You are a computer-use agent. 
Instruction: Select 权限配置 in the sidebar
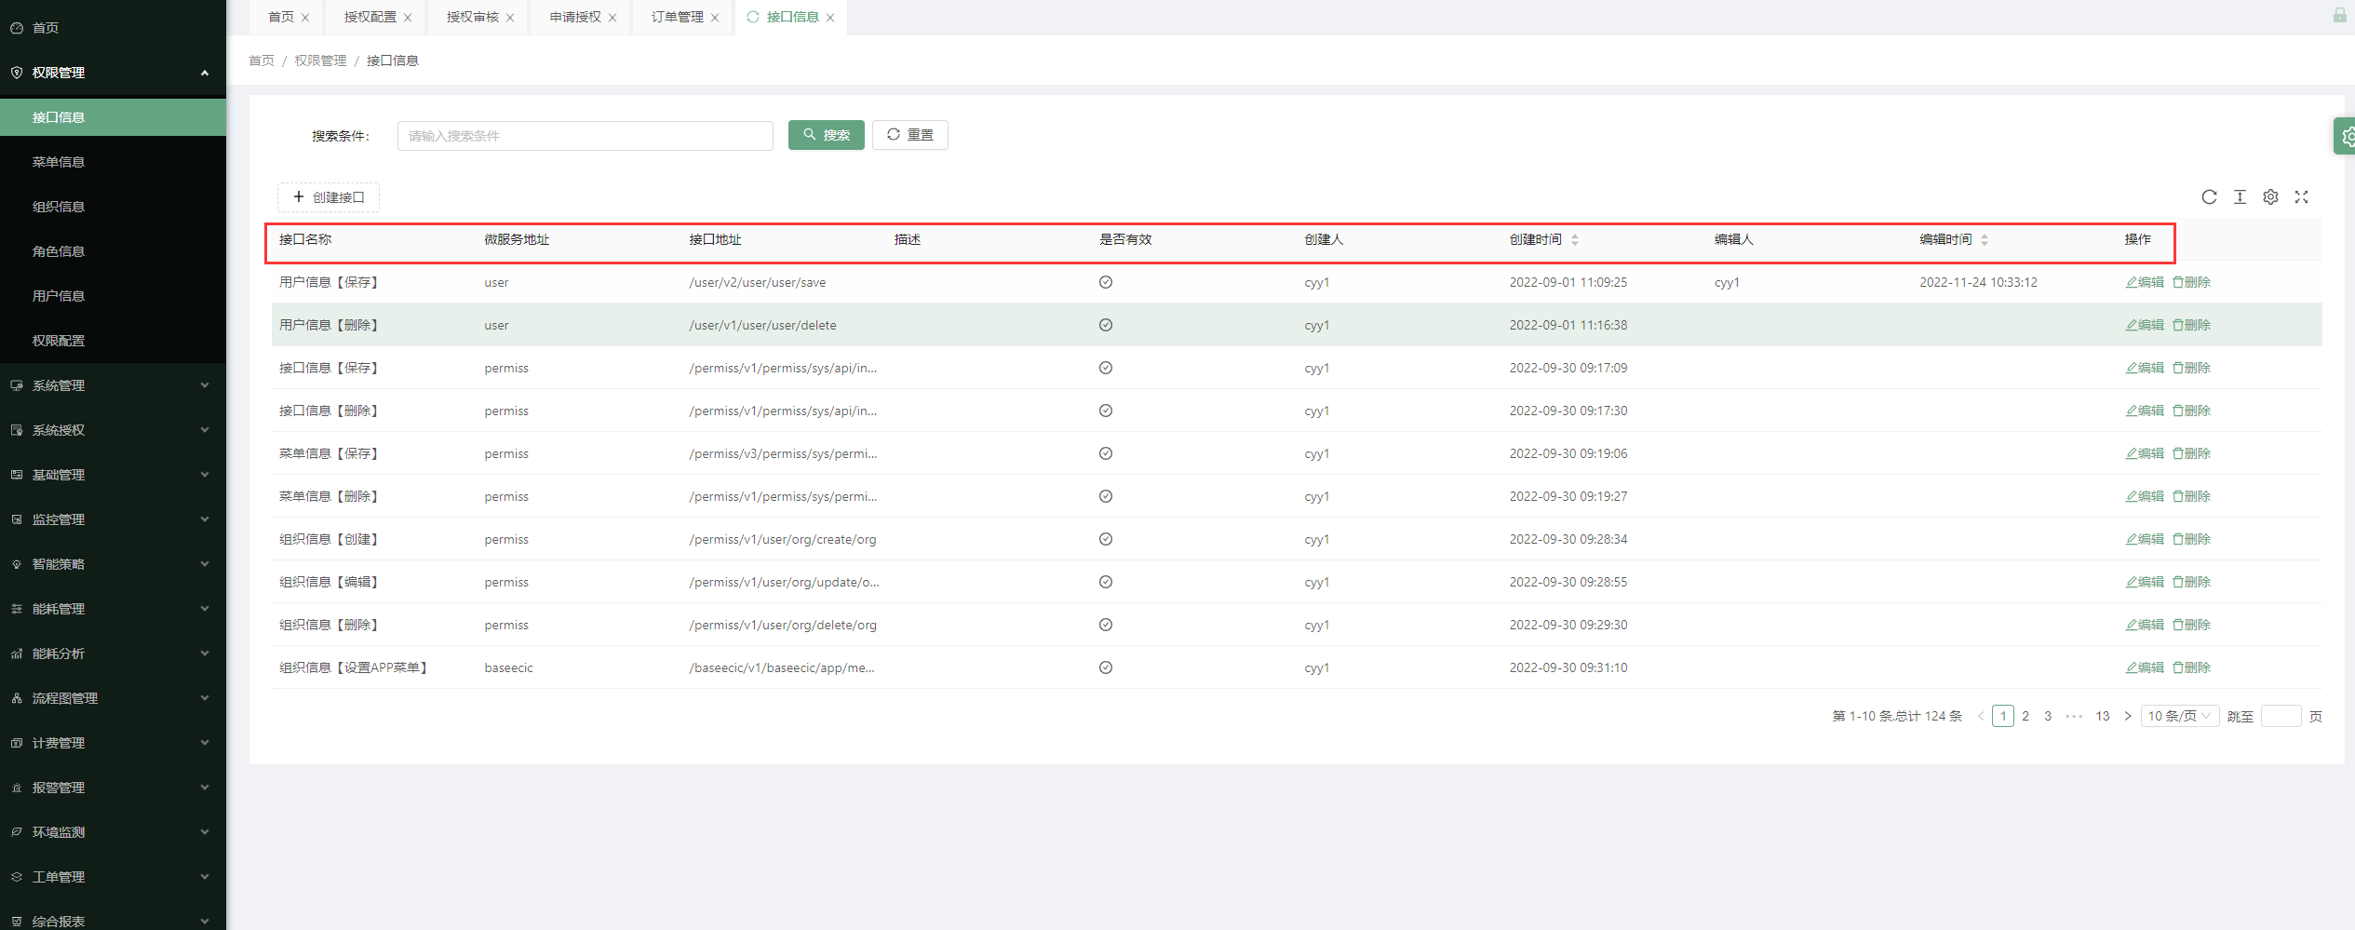click(x=113, y=341)
